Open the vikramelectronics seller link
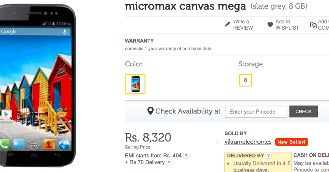Screen dimensions: 329x172 tap(248, 142)
